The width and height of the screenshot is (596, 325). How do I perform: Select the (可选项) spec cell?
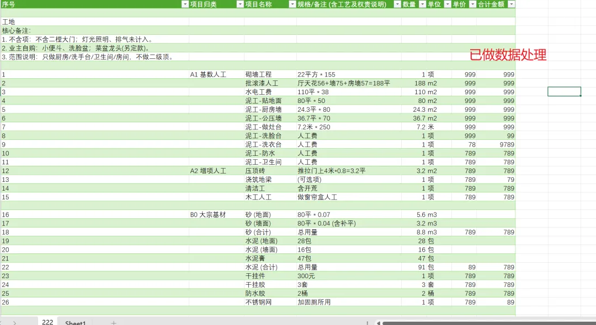[x=349, y=180]
